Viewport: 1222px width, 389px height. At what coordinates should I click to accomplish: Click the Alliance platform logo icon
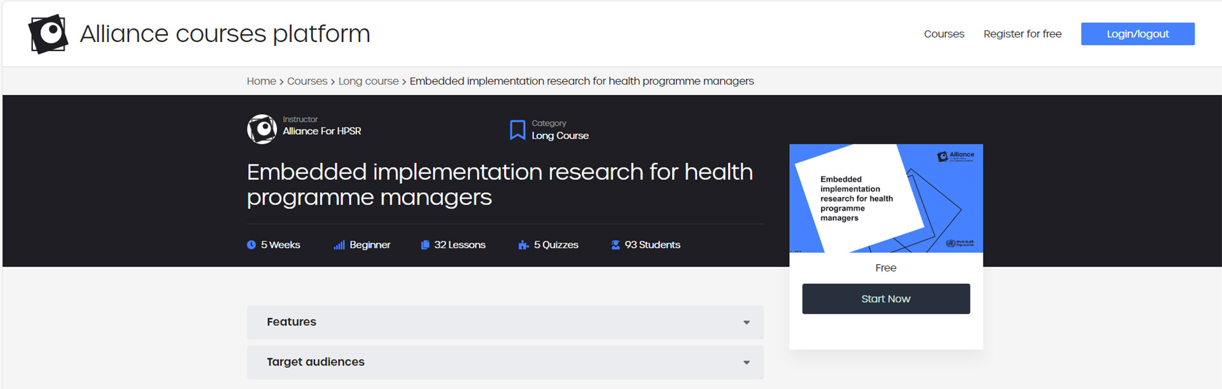tap(48, 34)
